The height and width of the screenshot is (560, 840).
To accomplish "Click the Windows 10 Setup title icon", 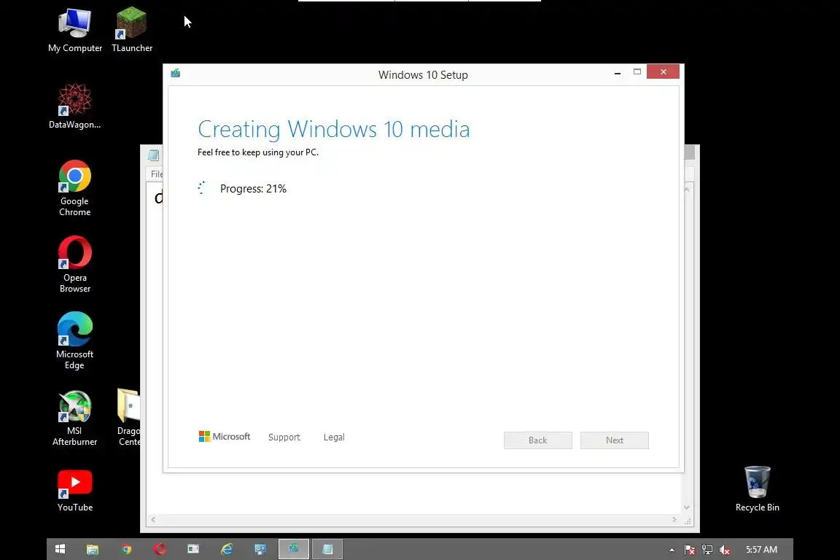I will click(175, 74).
